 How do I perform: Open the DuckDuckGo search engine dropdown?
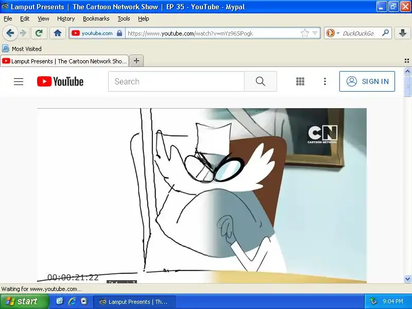[332, 33]
